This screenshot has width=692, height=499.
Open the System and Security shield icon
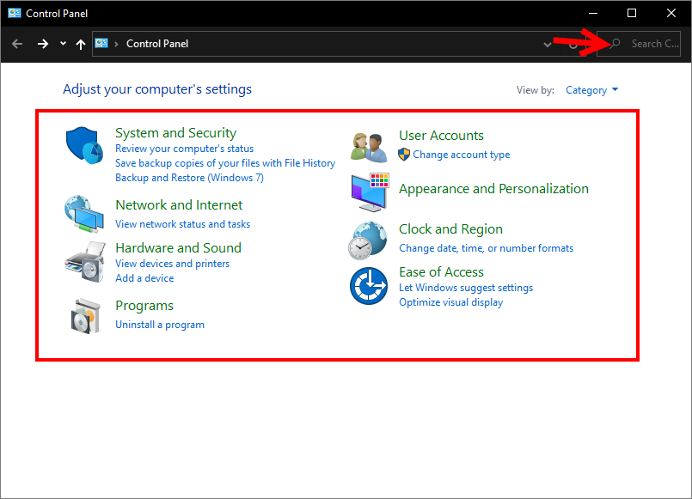pyautogui.click(x=84, y=145)
